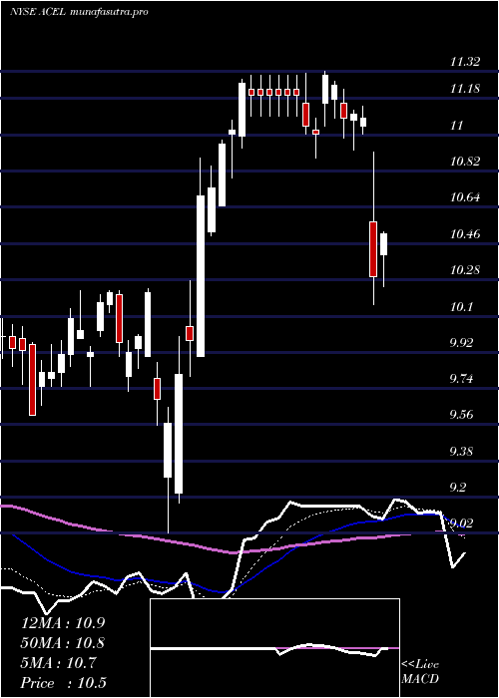Click inside the Live MACD inset chart
The width and height of the screenshot is (499, 698).
(274, 648)
